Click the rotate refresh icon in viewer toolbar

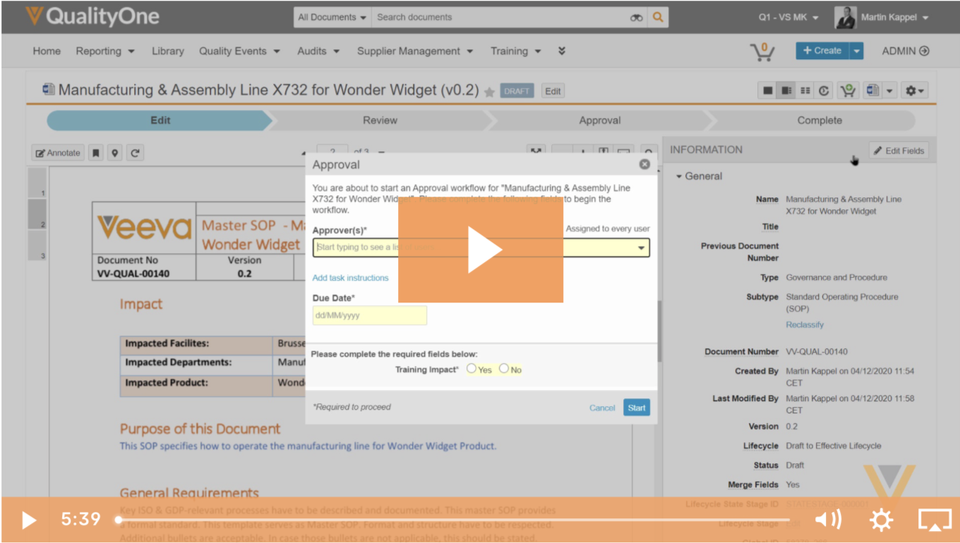click(135, 153)
